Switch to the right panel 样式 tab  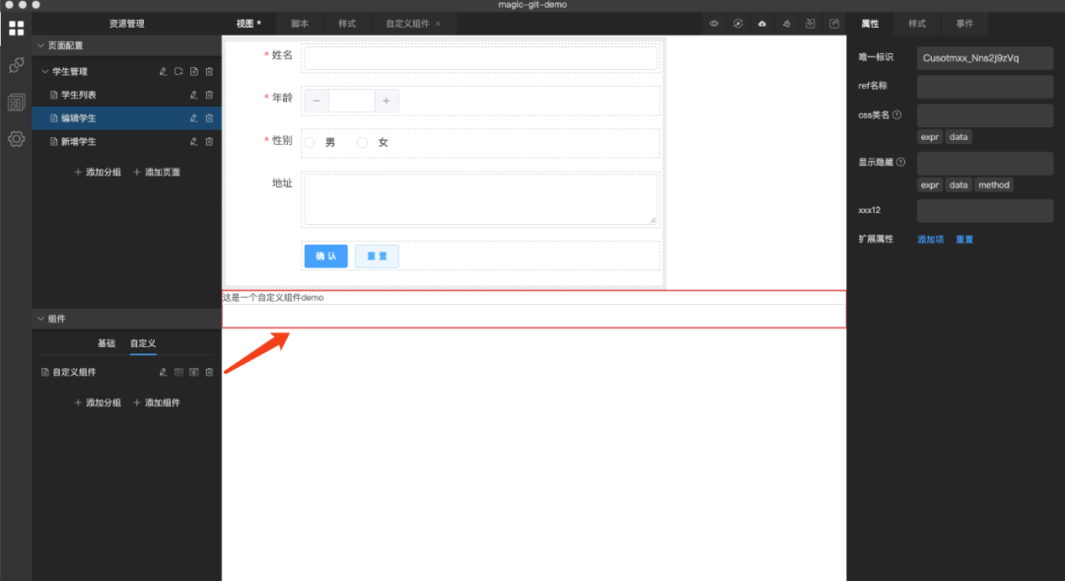point(917,24)
